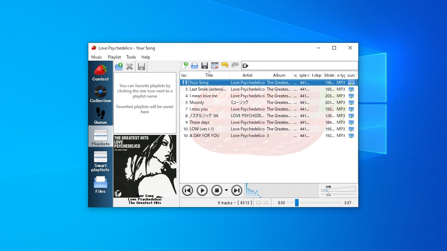This screenshot has width=447, height=251.
Task: Select the track 'Last Smile (extensi...'
Action: coord(208,89)
